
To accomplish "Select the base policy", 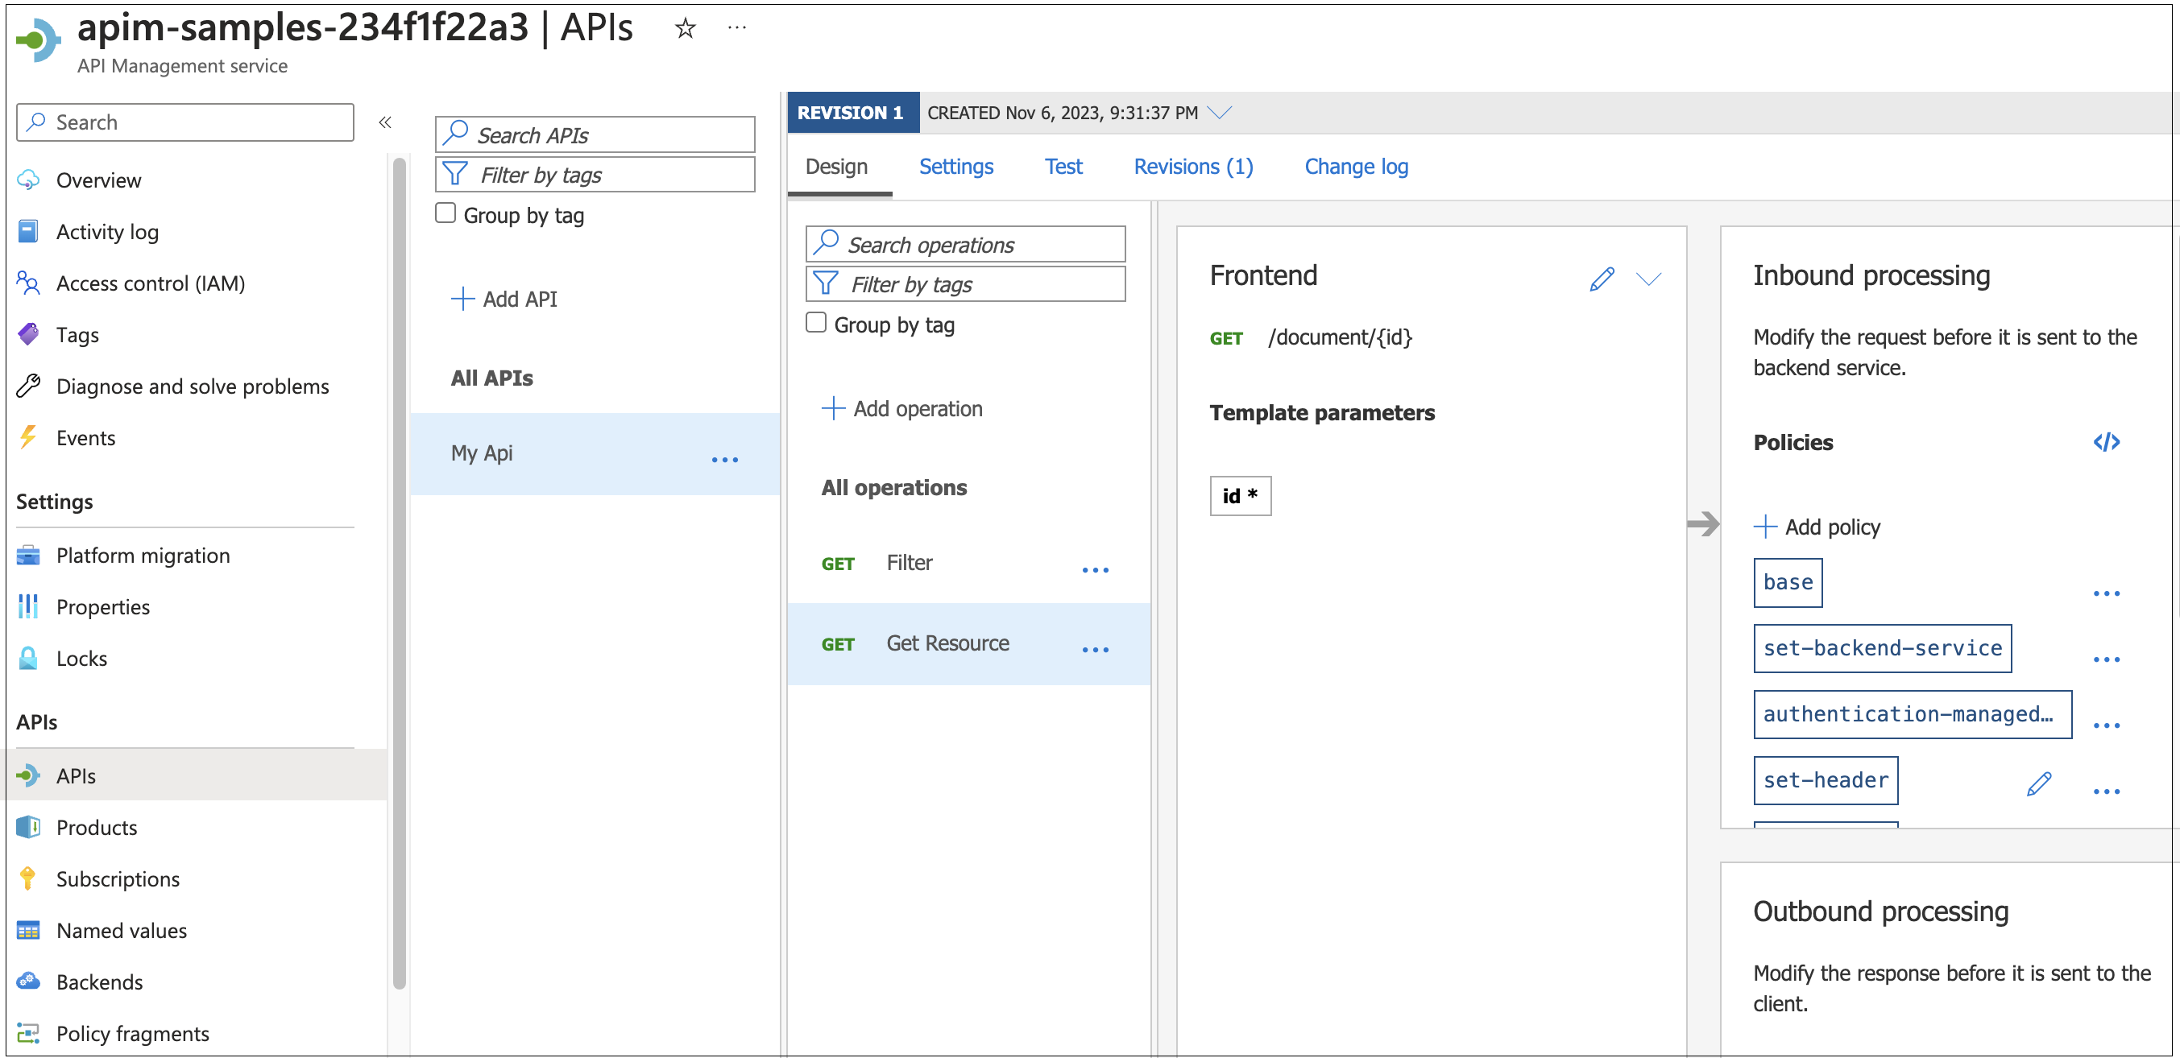I will (x=1788, y=583).
